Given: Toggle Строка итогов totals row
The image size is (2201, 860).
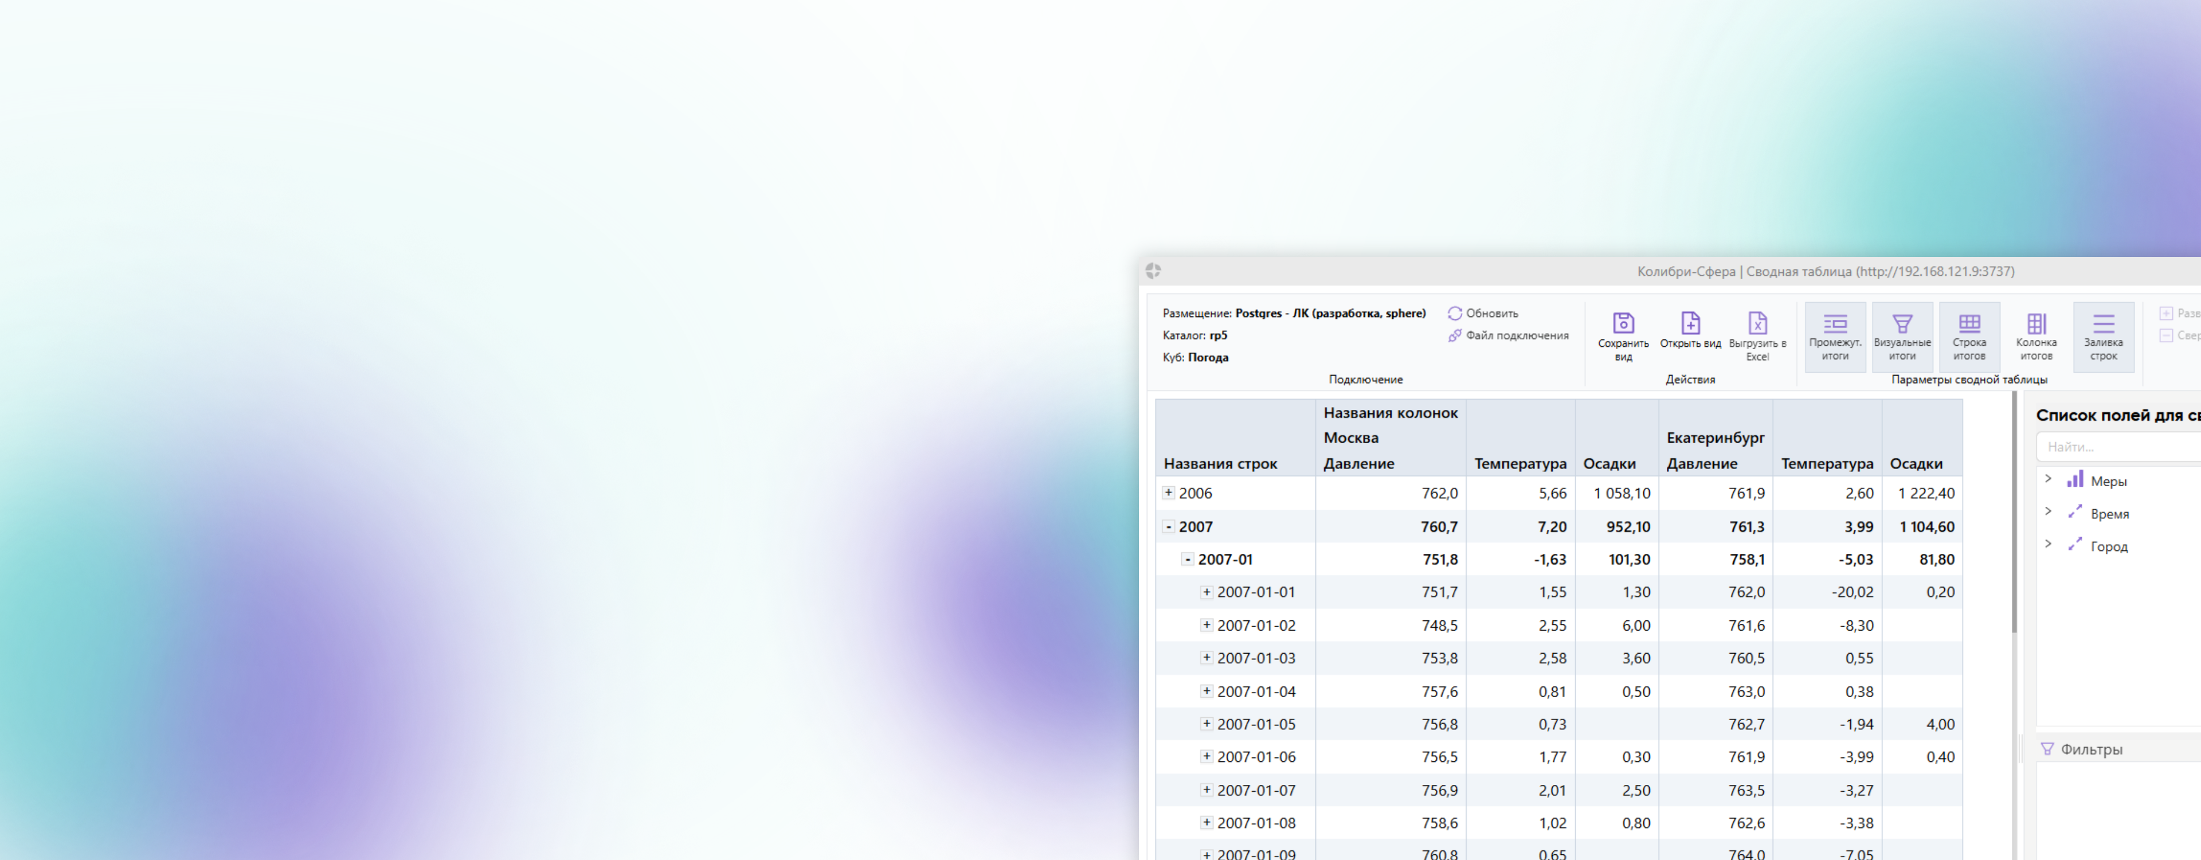Looking at the screenshot, I should point(1969,337).
